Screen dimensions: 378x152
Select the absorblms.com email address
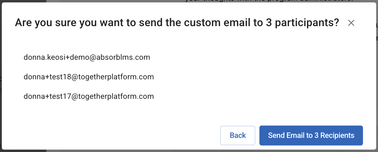tap(87, 57)
